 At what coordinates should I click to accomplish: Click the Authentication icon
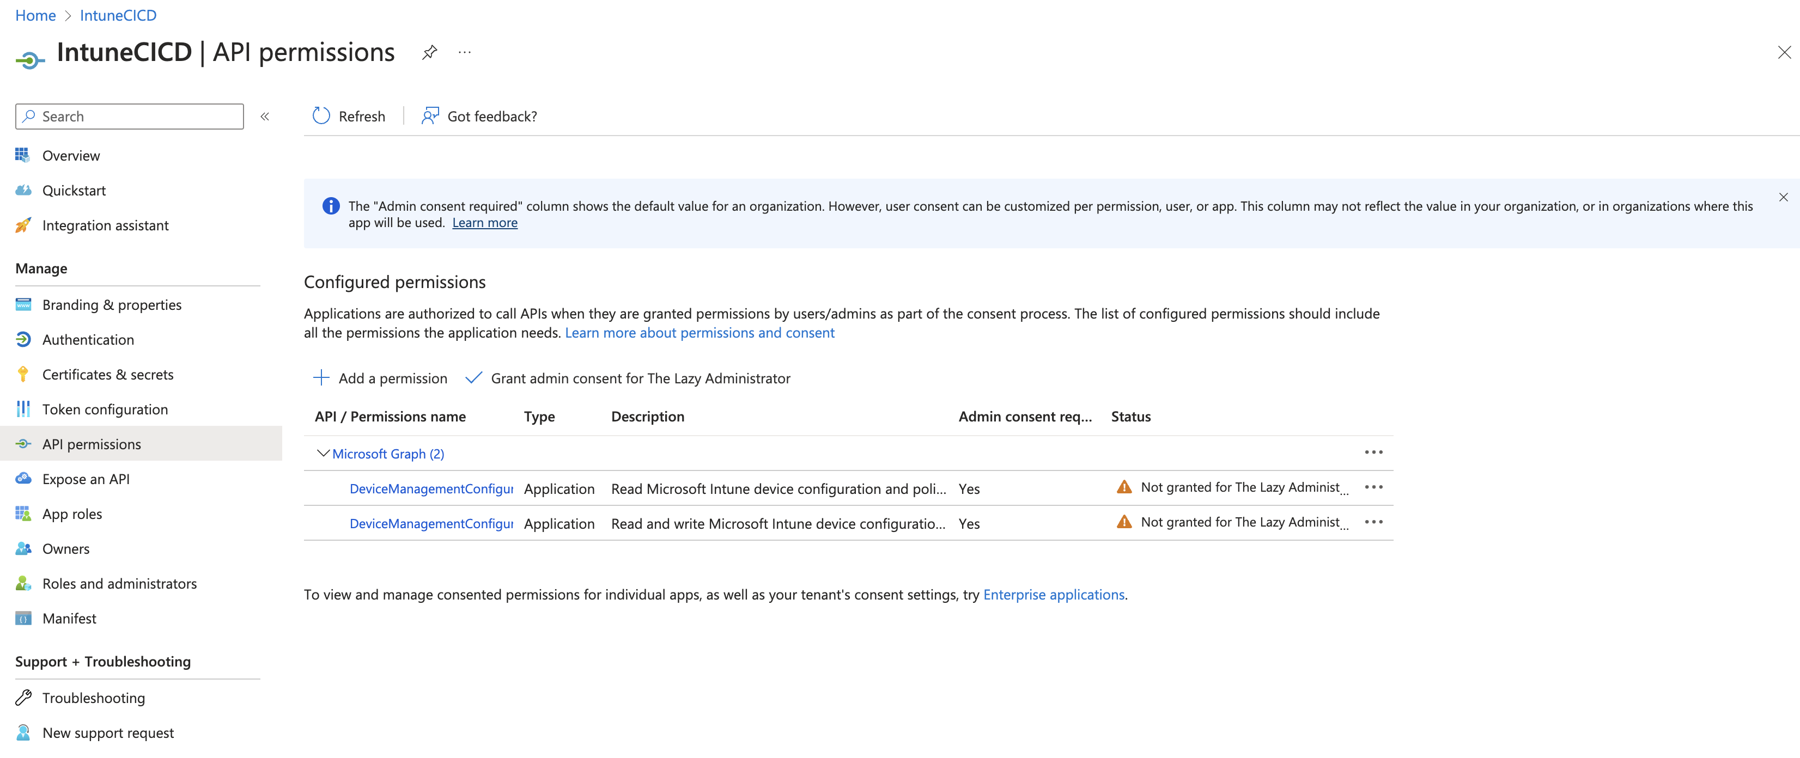tap(23, 339)
